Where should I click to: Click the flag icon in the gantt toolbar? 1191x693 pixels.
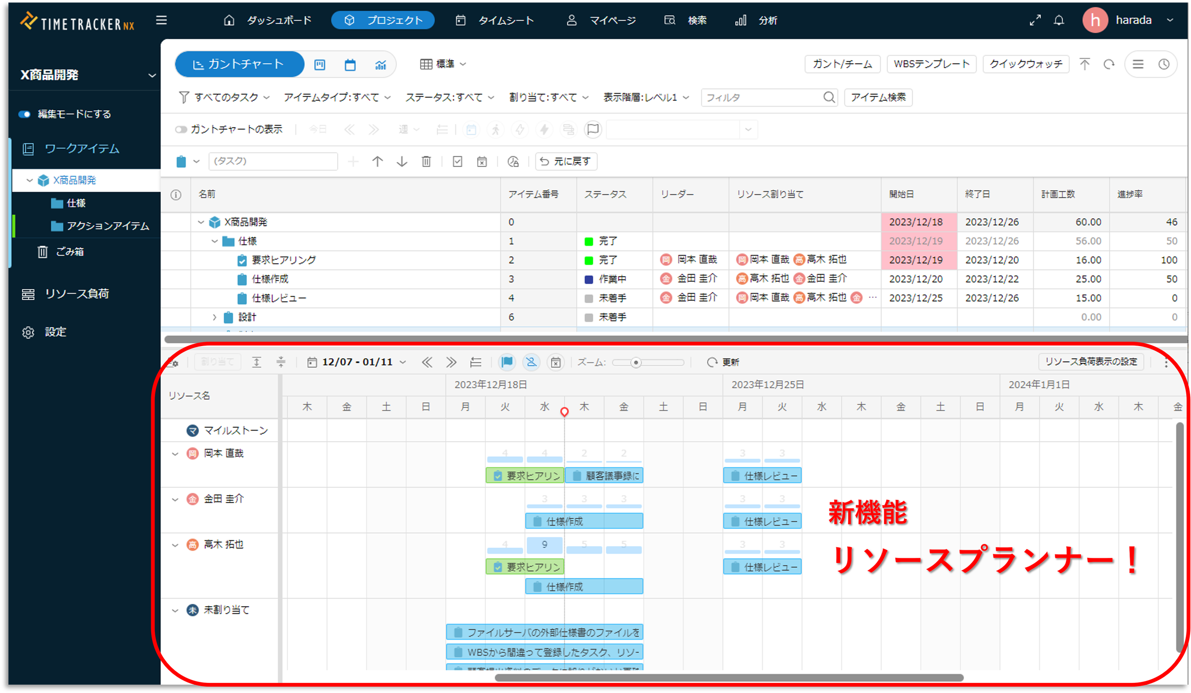tap(593, 129)
